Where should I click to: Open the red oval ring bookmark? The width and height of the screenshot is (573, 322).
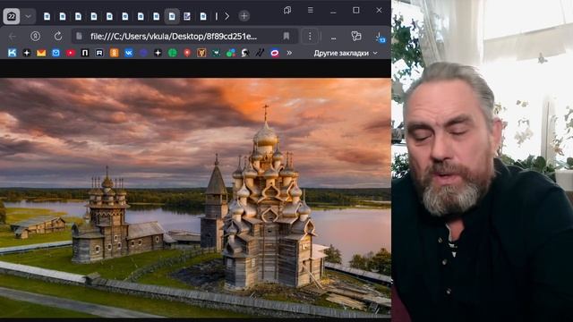pyautogui.click(x=275, y=54)
